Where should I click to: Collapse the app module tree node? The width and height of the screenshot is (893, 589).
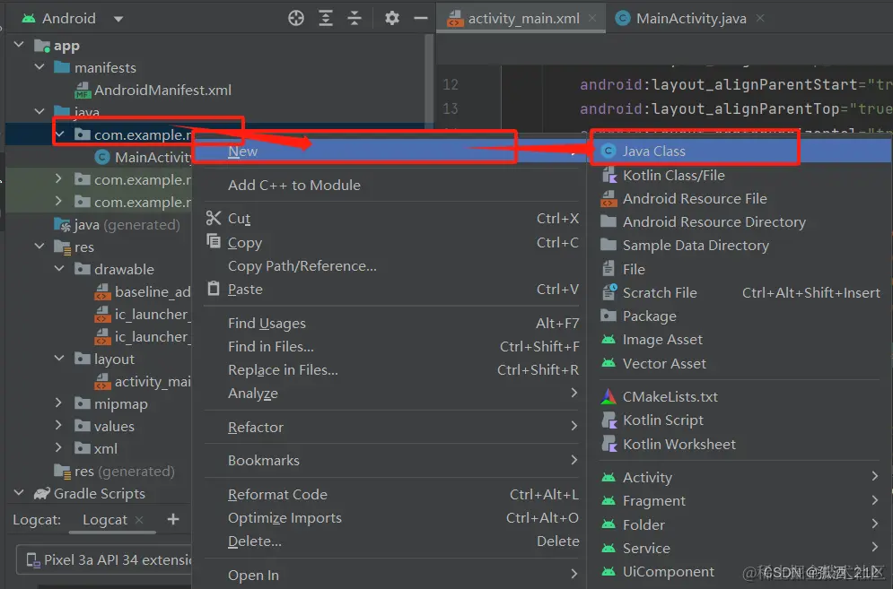pos(20,45)
